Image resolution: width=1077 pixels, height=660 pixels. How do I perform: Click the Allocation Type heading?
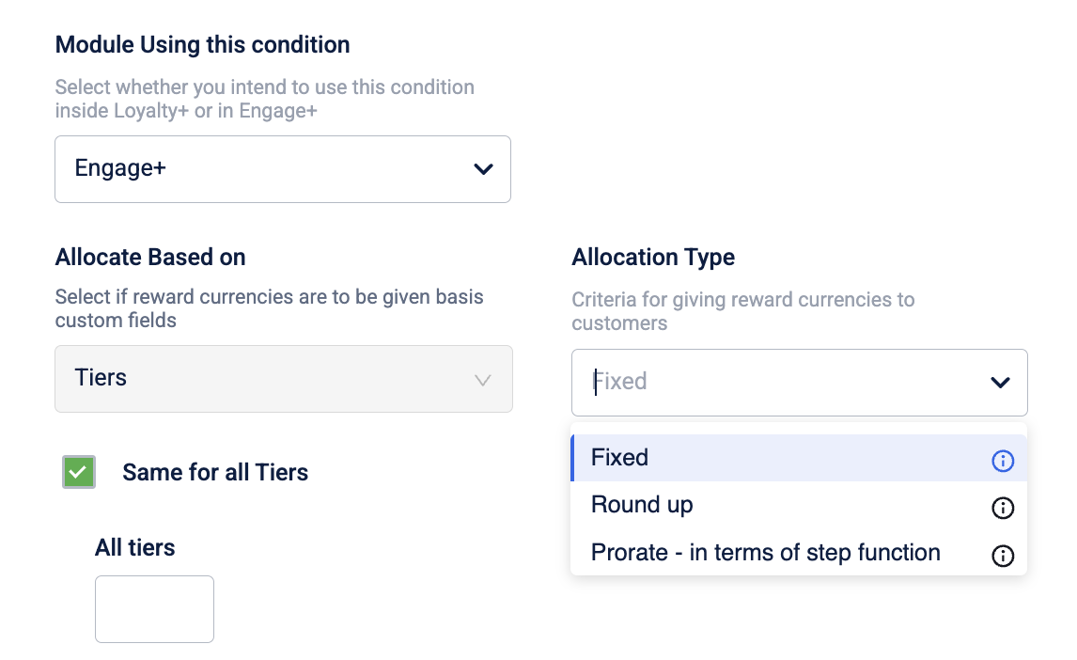point(653,257)
